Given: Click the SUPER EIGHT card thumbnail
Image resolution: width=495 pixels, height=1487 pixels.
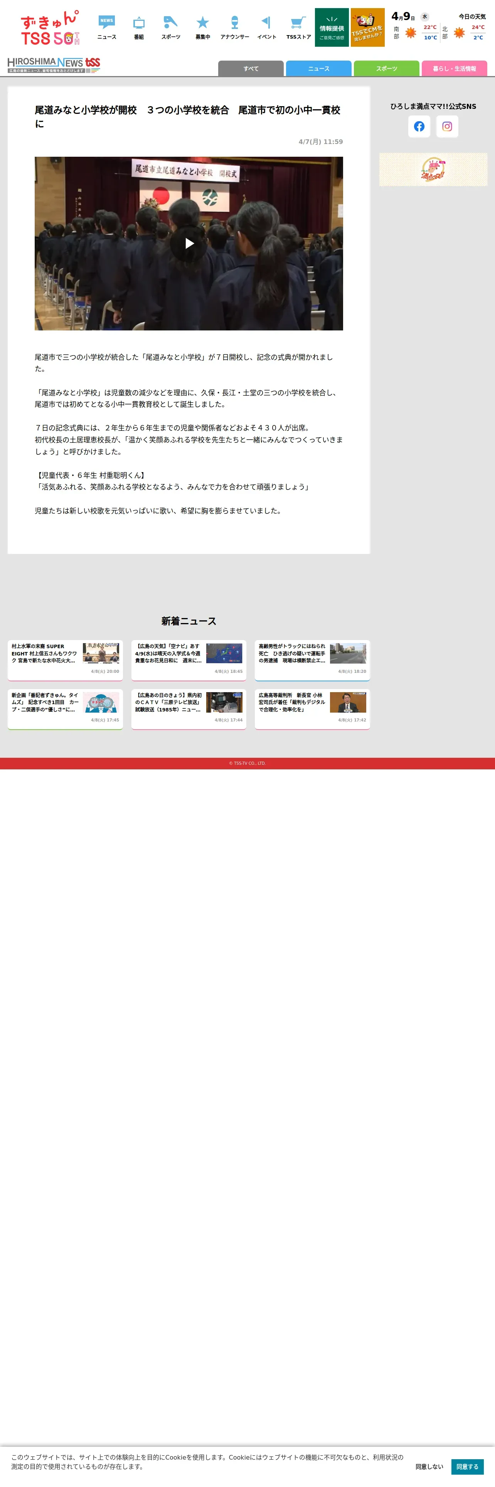Looking at the screenshot, I should coord(101,654).
